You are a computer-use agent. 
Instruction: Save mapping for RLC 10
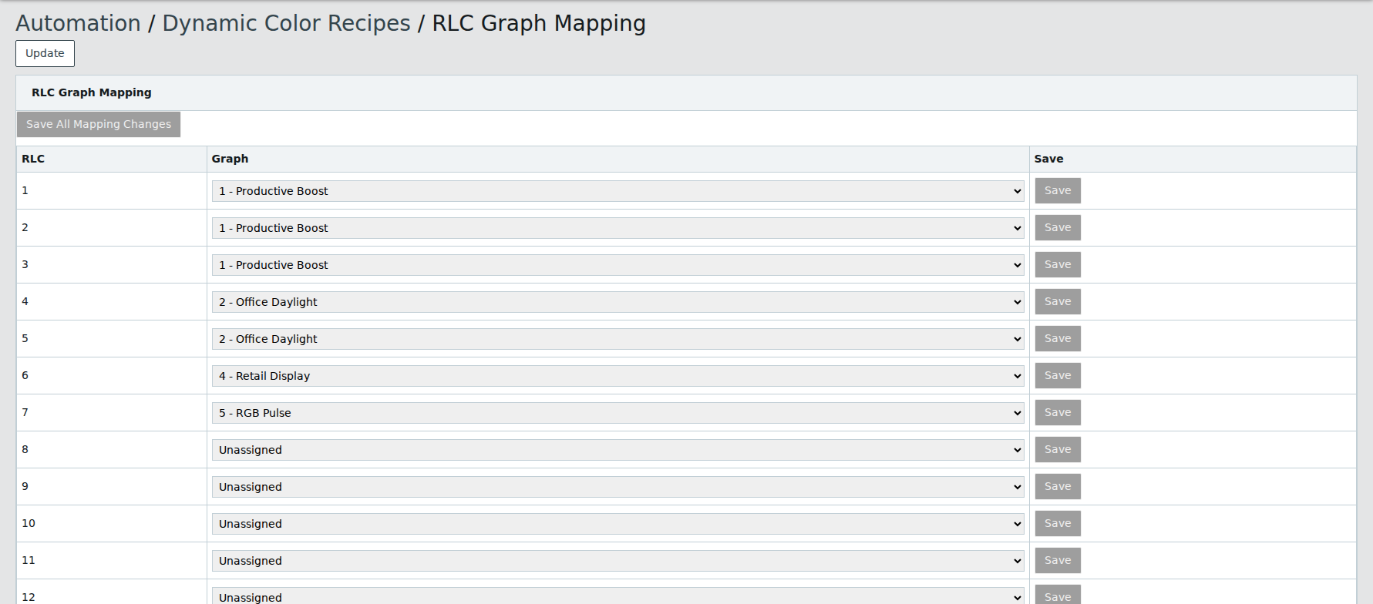click(x=1058, y=523)
